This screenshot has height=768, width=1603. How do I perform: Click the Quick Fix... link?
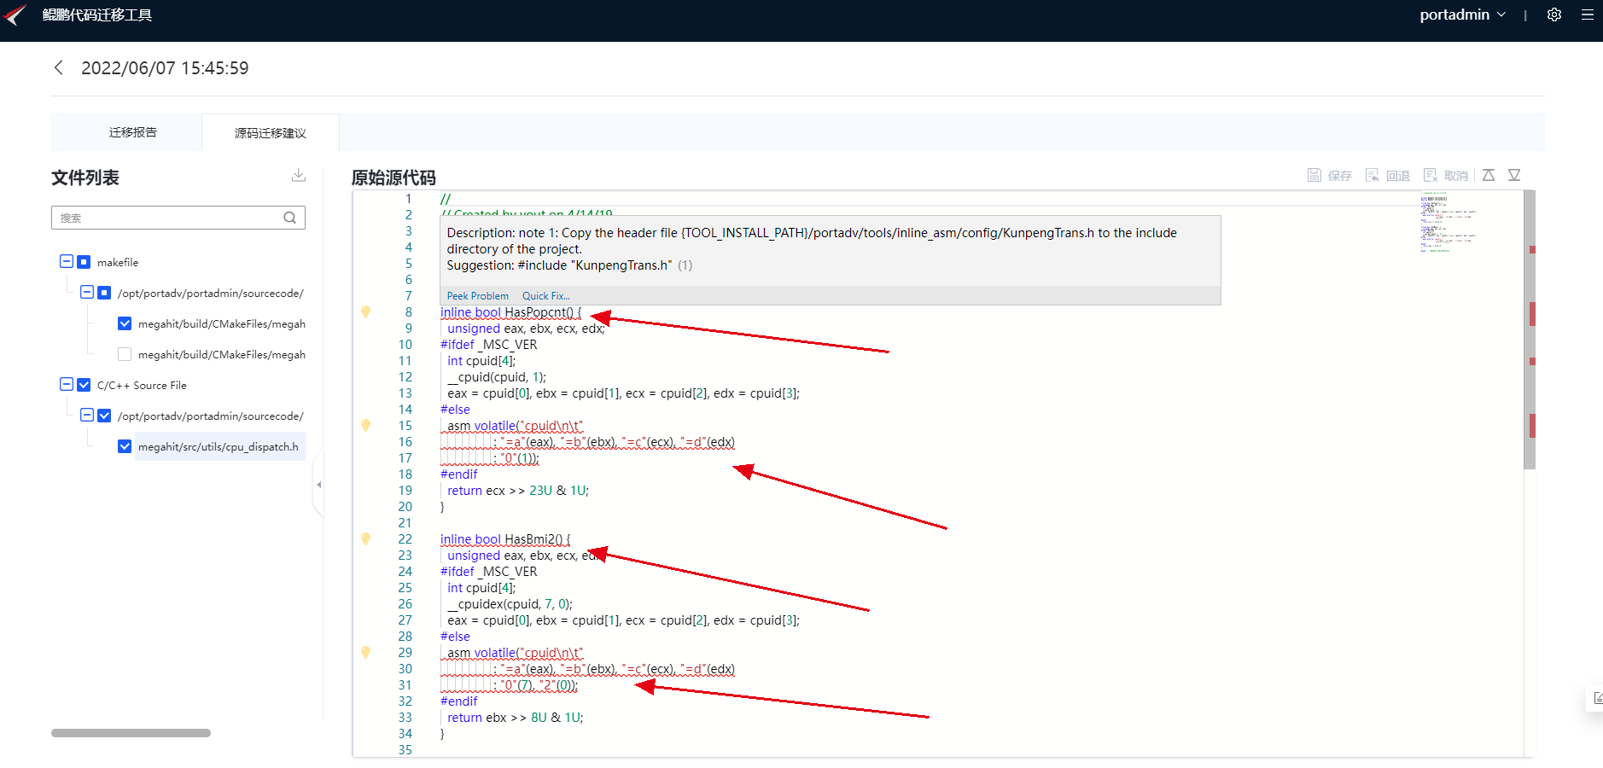[x=546, y=296]
